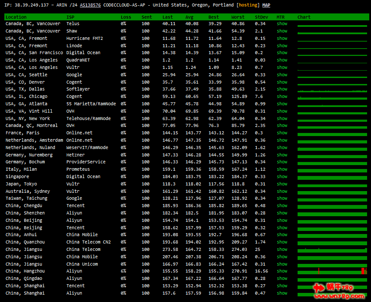The width and height of the screenshot is (371, 302).
Task: Show MTR for Telus Vancouver row
Action: pos(282,24)
